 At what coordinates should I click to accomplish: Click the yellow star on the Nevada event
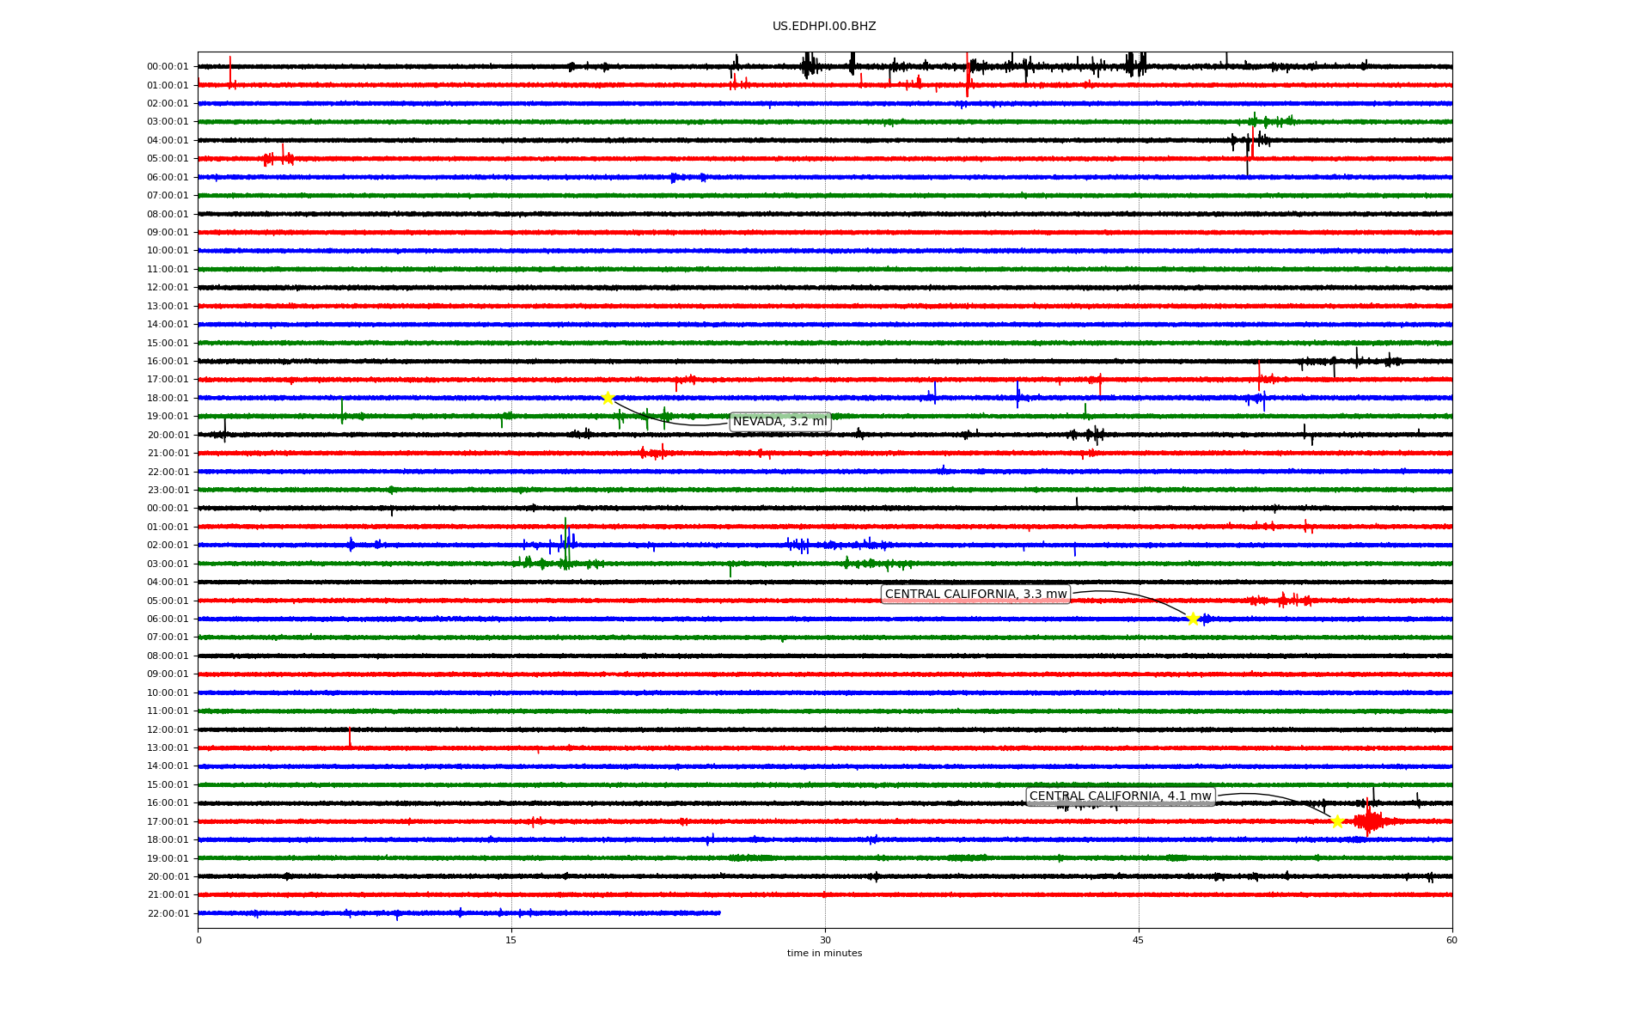[x=608, y=398]
